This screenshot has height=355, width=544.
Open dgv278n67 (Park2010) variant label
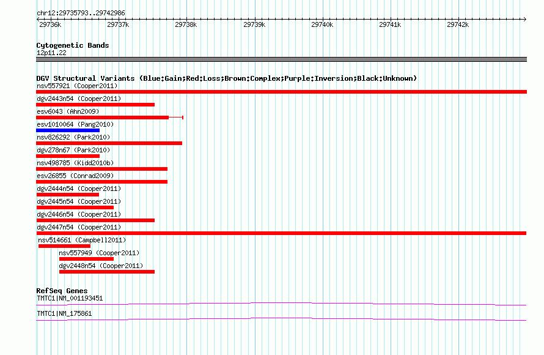[x=73, y=150]
